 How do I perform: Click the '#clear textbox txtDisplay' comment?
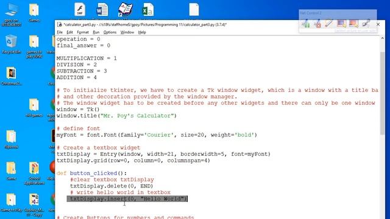112,180
